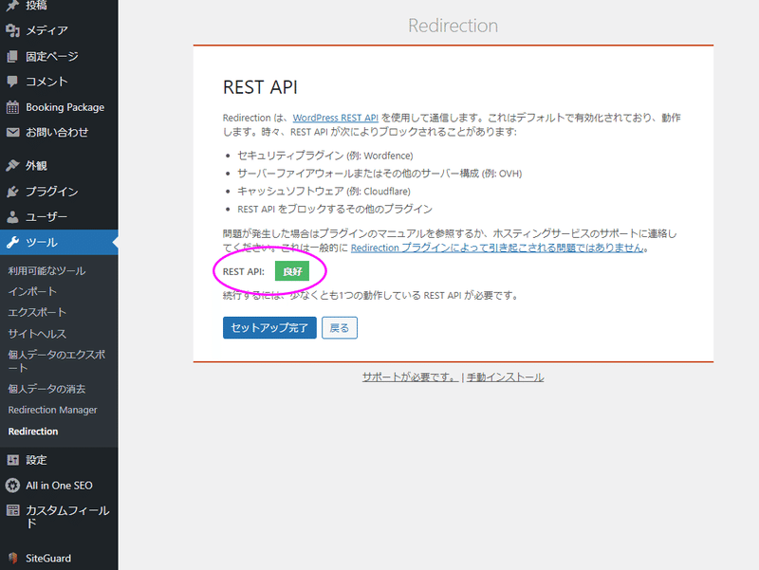Click the お問い合わせ envelope icon
This screenshot has width=759, height=570.
(12, 132)
